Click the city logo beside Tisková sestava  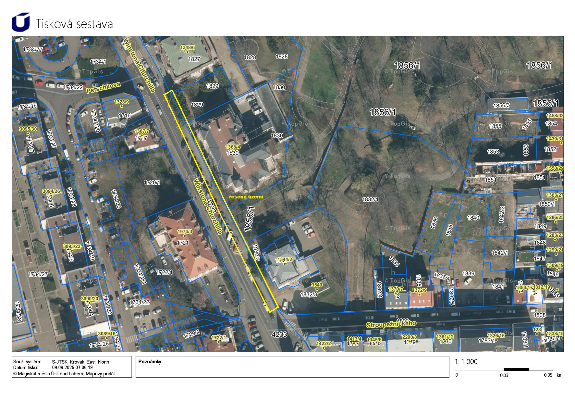(21, 22)
